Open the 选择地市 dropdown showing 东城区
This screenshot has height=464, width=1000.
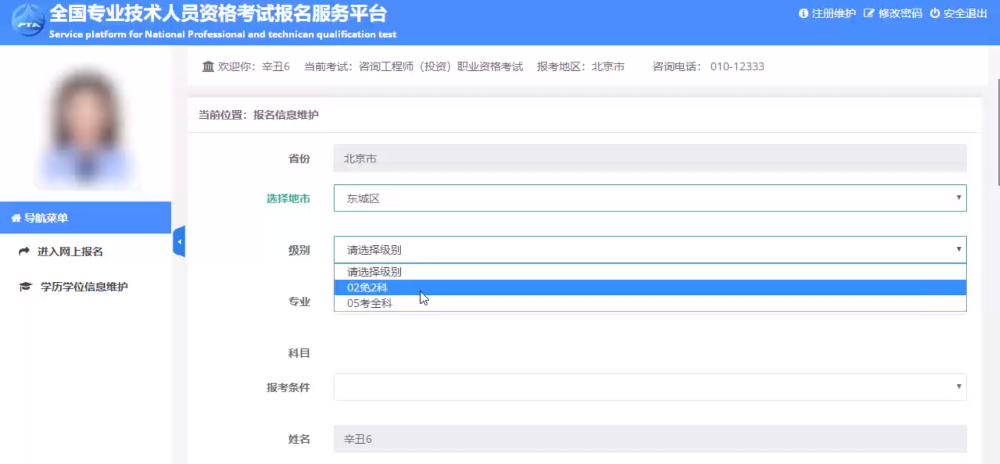[649, 198]
